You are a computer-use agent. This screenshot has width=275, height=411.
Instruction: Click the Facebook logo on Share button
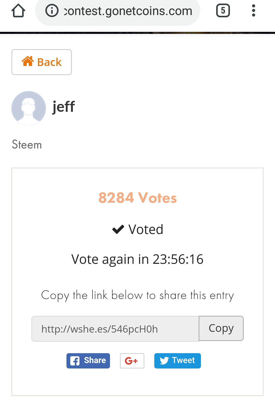75,361
